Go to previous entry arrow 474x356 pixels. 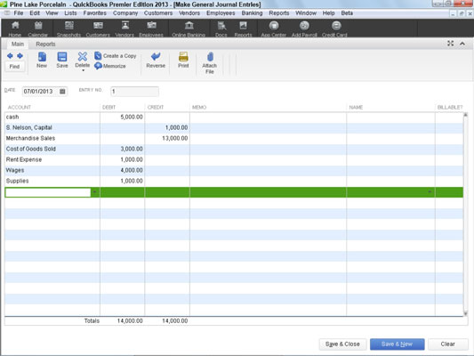point(10,56)
